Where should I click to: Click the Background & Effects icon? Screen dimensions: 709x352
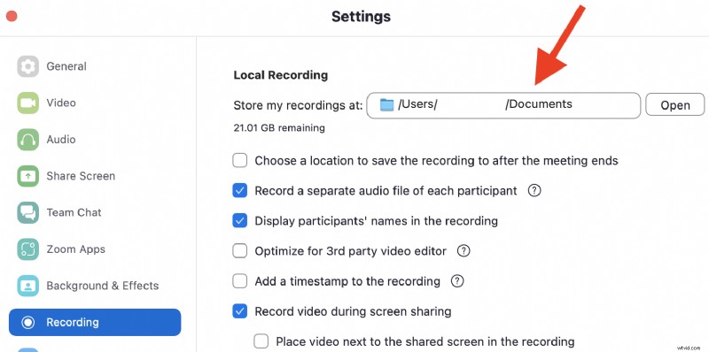click(28, 286)
